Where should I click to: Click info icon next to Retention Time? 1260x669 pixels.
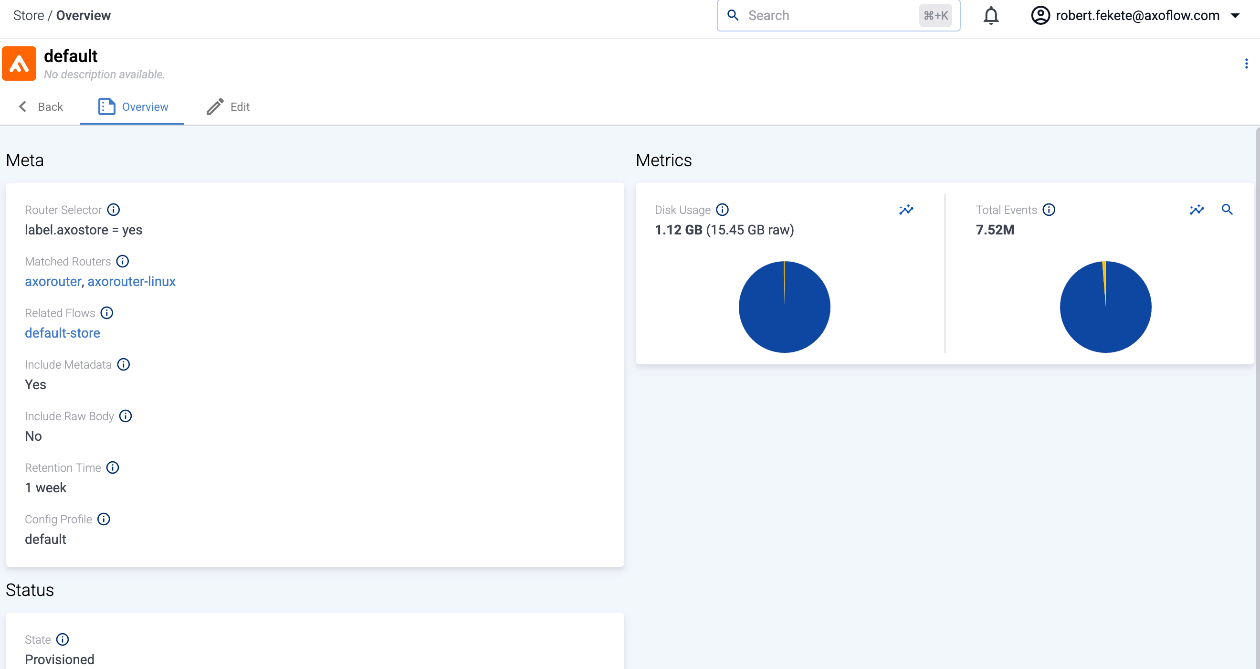coord(113,468)
